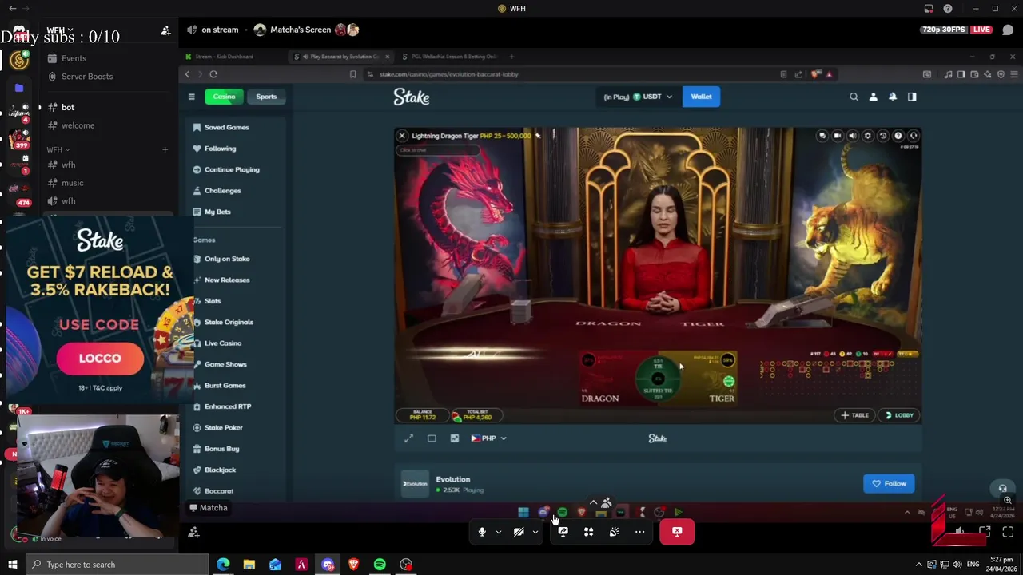
Task: Open the Wallet button
Action: 701,97
